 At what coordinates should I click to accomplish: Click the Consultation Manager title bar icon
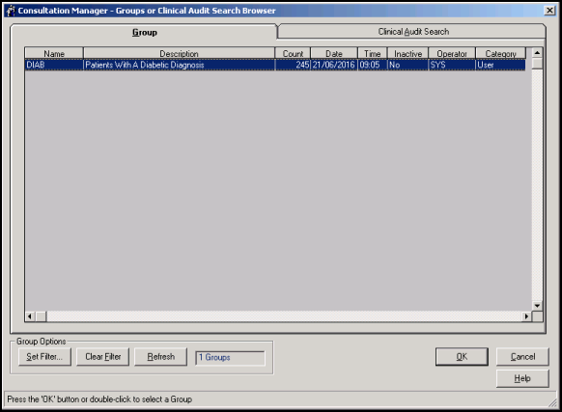(x=11, y=11)
